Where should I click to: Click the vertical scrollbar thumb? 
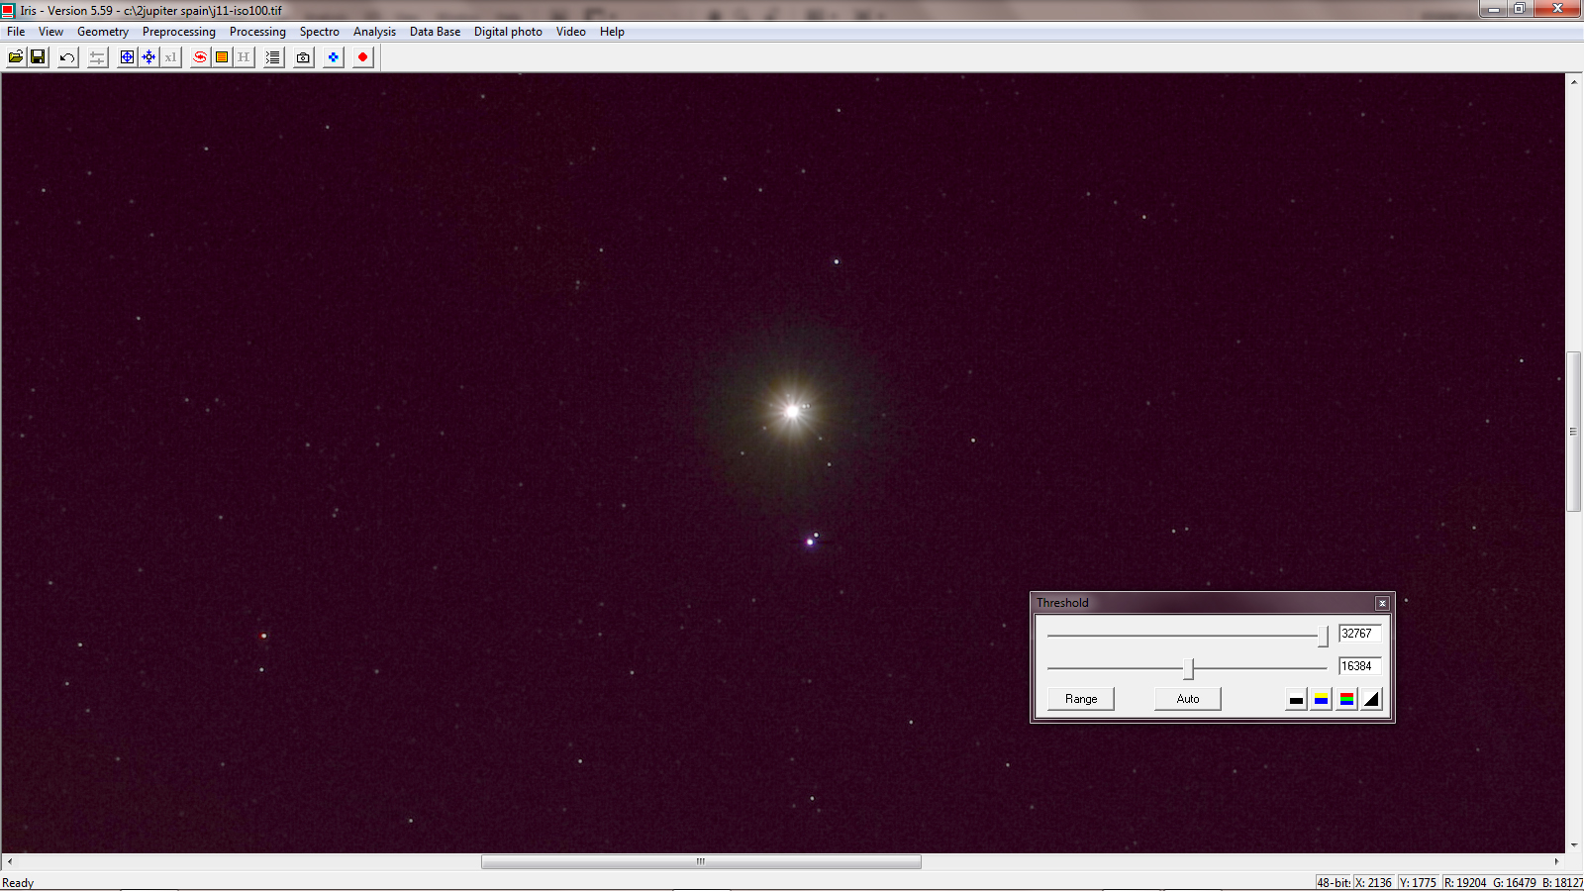(x=1573, y=432)
